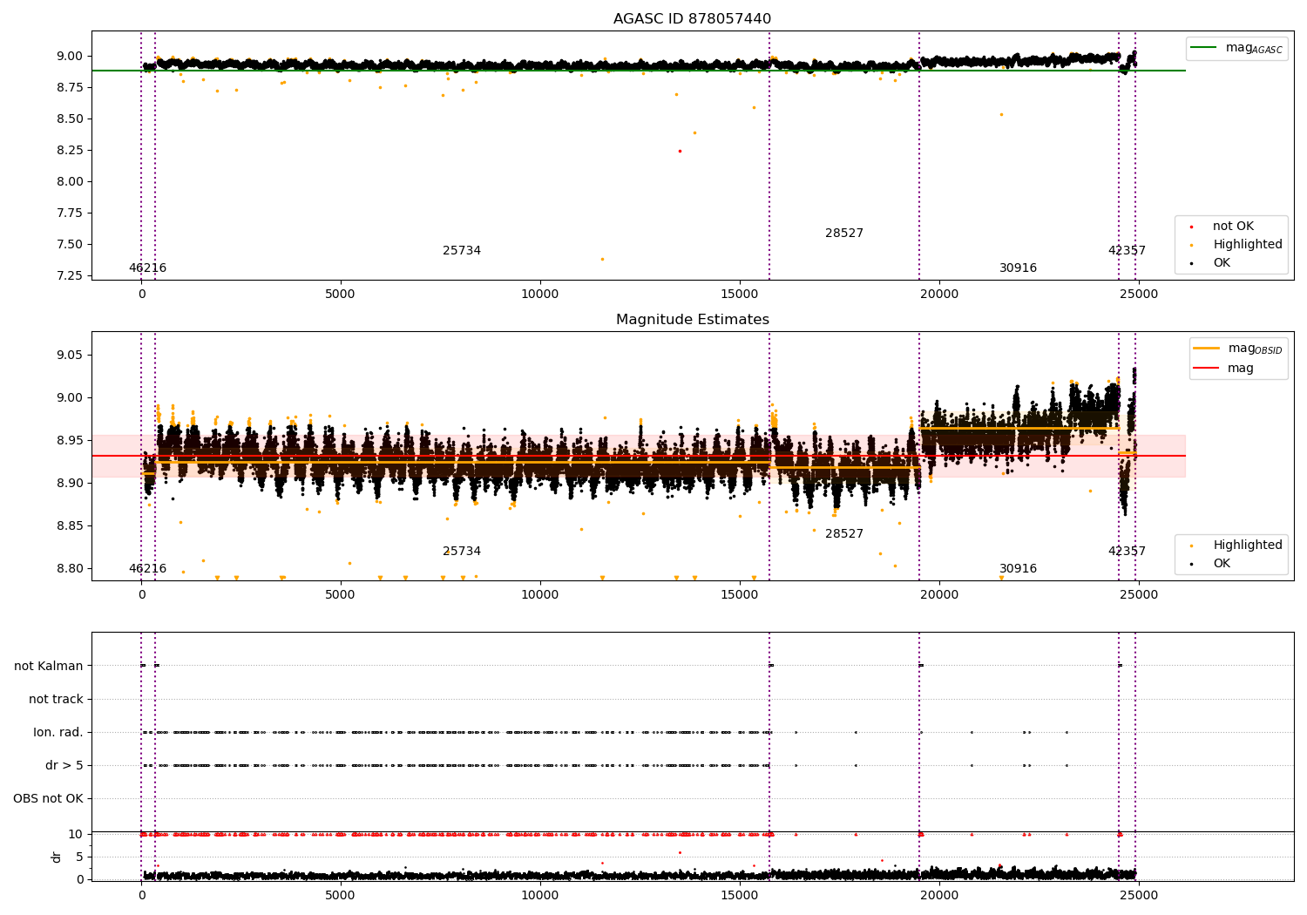Click obsid label 30916 in middle plot

[1018, 569]
